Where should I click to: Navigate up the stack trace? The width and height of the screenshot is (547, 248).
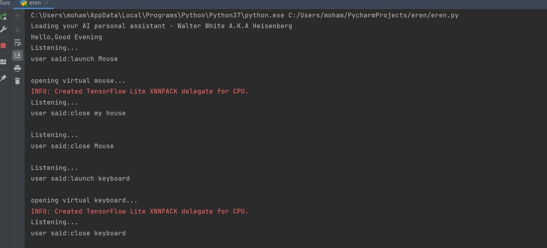pyautogui.click(x=17, y=17)
